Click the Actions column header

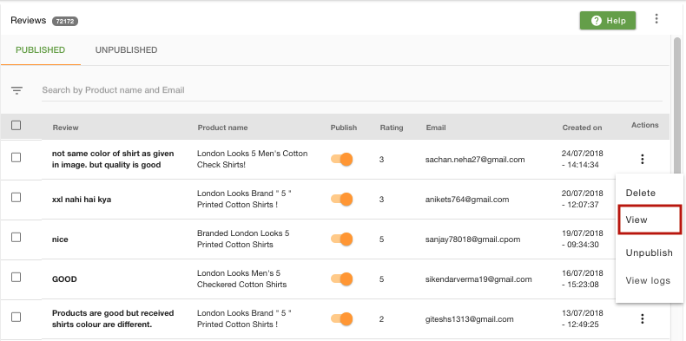tap(645, 125)
